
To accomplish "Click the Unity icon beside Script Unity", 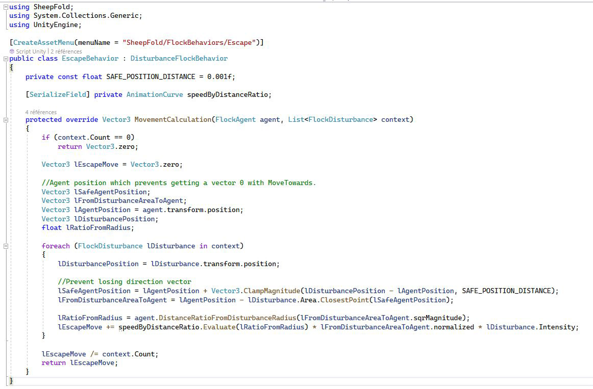I will (12, 51).
